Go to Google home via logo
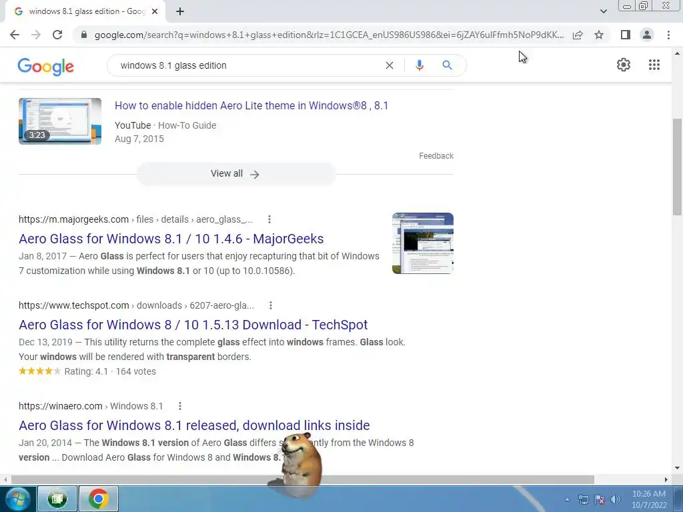The width and height of the screenshot is (683, 512). coord(46,67)
